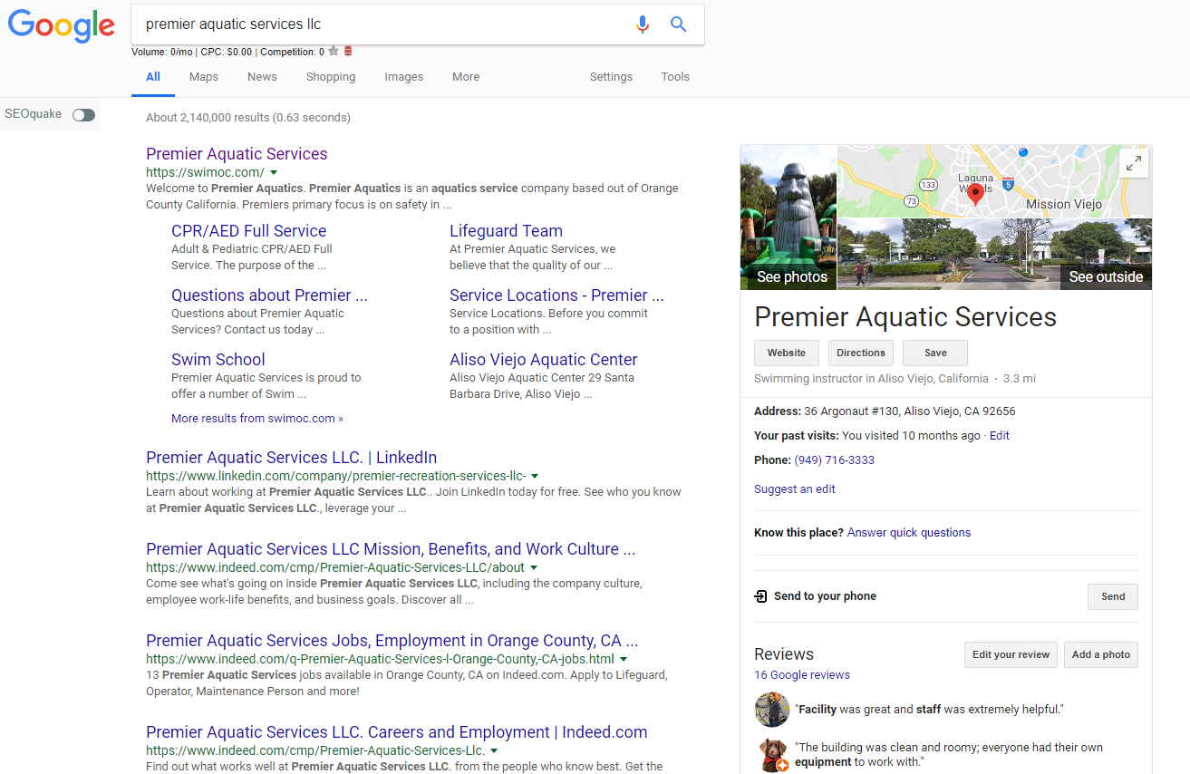Image resolution: width=1190 pixels, height=774 pixels.
Task: Click the Send button to send to phone
Action: [x=1113, y=596]
